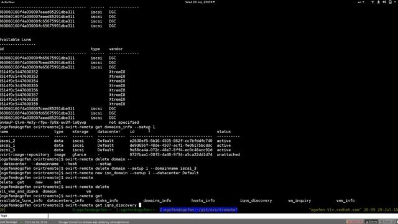Click the 'hosts_info' completion option
Viewport: 398px width, 224px height.
point(203,200)
